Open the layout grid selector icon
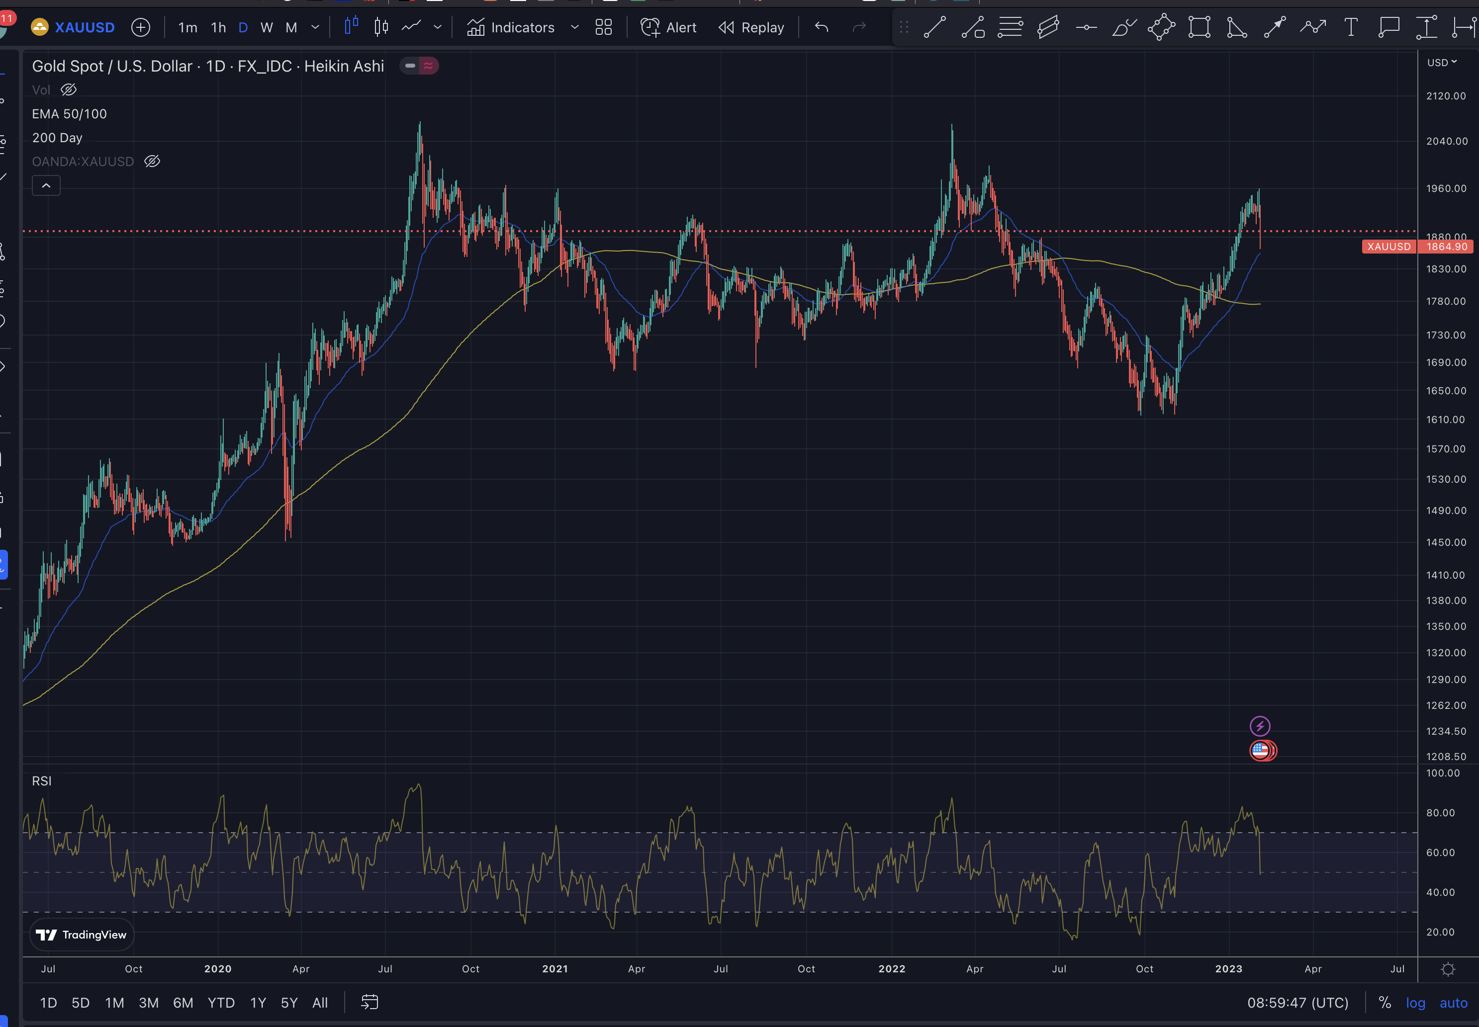Viewport: 1479px width, 1027px height. coord(603,28)
